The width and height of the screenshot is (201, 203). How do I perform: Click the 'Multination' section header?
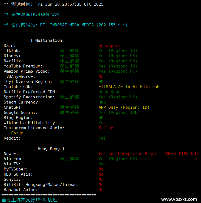click(x=49, y=40)
